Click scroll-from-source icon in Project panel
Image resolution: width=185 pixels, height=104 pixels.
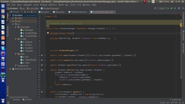[25, 12]
